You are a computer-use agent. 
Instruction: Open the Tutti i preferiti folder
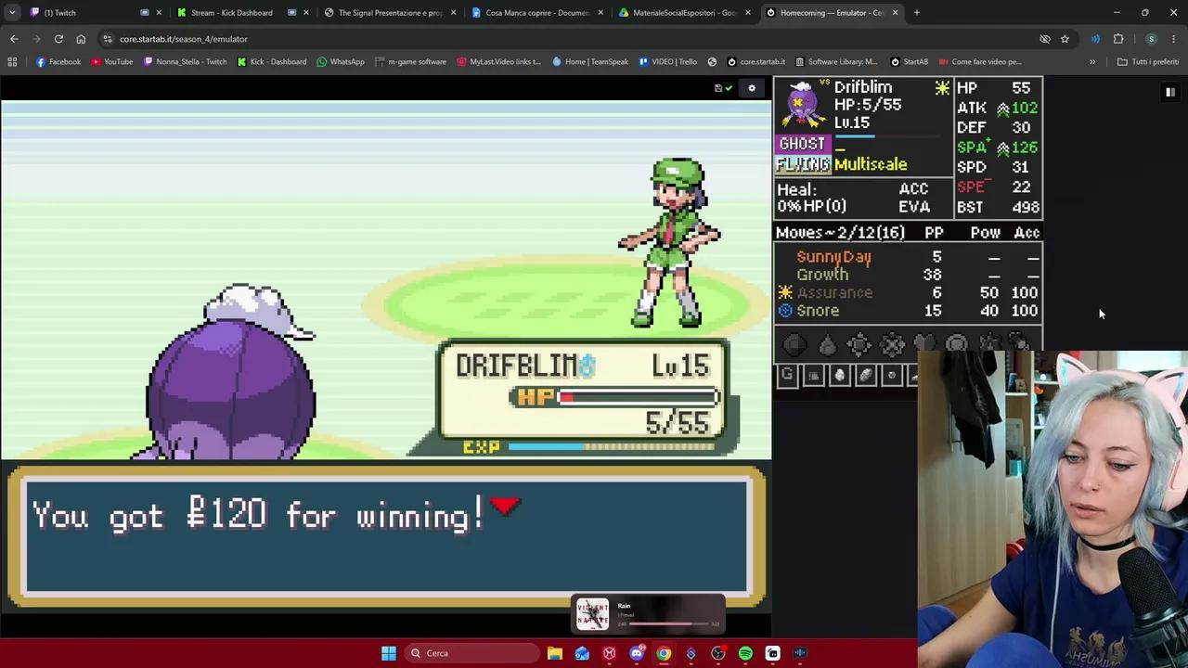1148,62
